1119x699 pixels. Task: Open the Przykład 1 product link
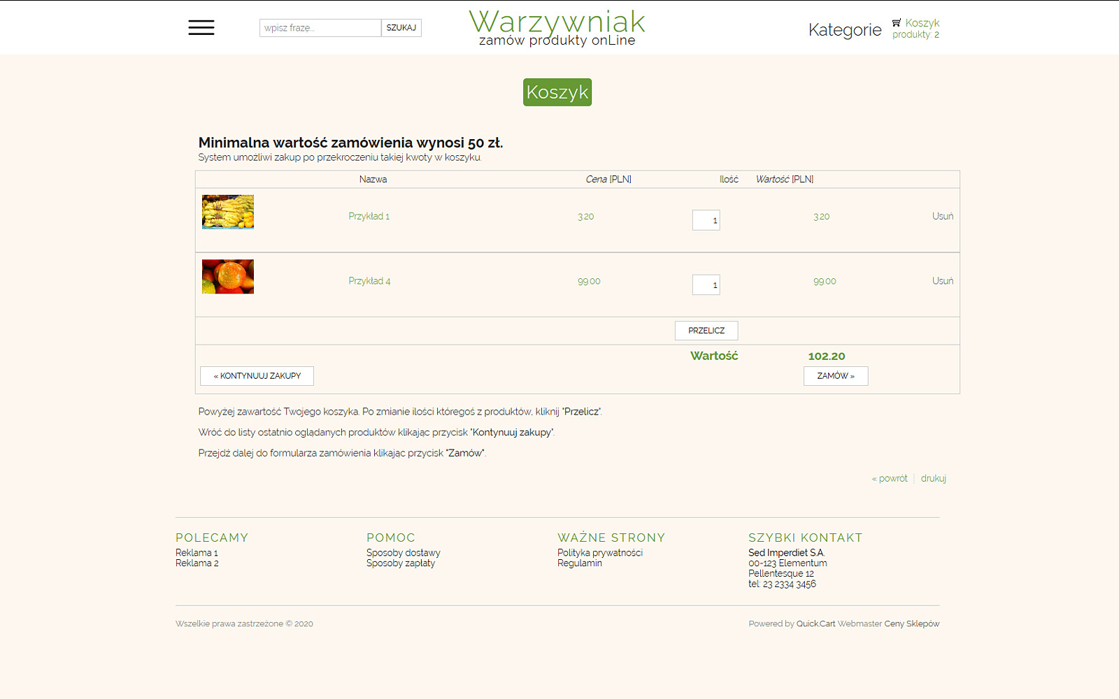[x=369, y=217]
